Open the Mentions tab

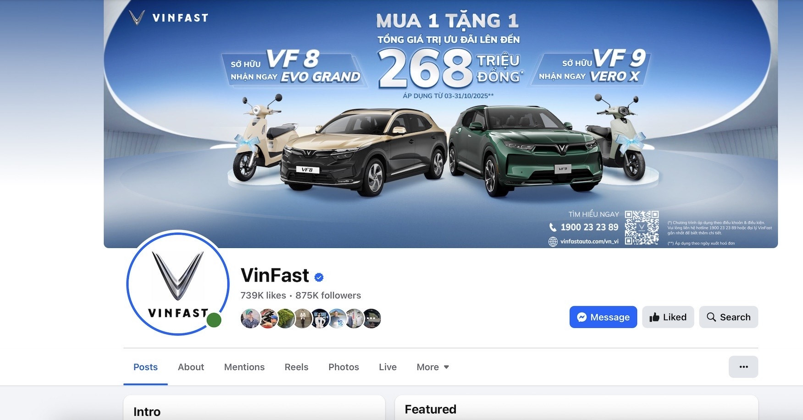(x=244, y=367)
